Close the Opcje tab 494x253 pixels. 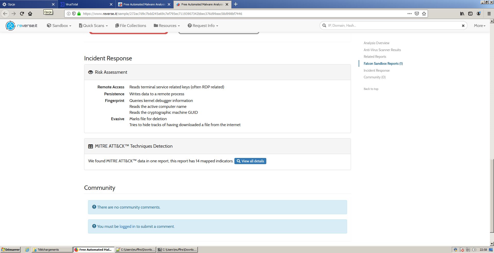tap(53, 4)
